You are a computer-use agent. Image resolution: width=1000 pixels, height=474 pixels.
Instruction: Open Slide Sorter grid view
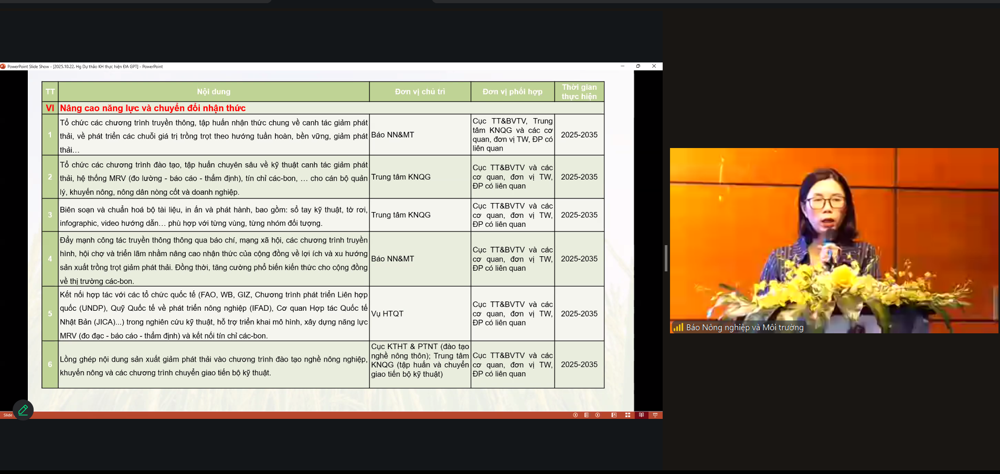click(x=627, y=415)
